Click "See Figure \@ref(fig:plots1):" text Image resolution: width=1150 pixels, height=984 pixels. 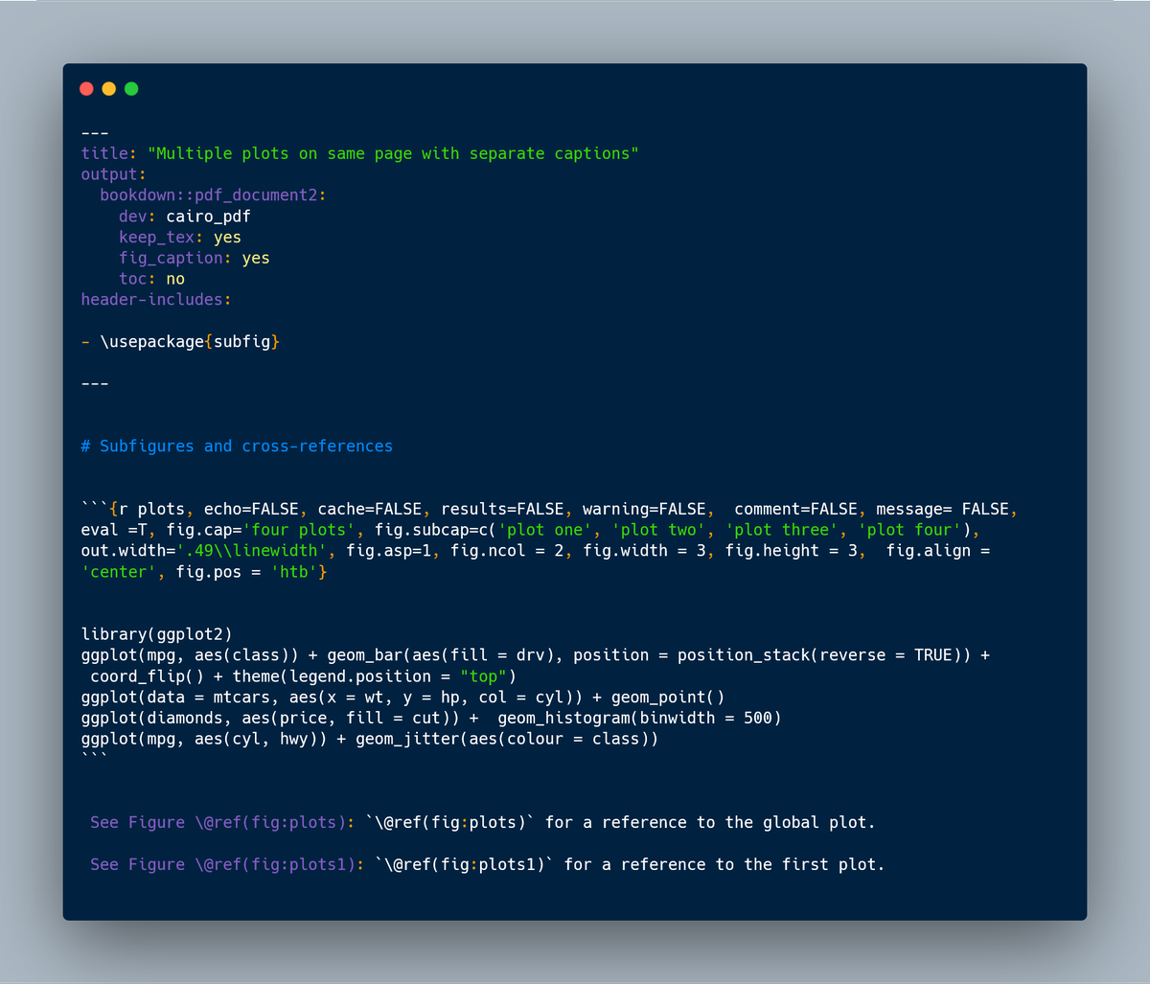(x=228, y=865)
